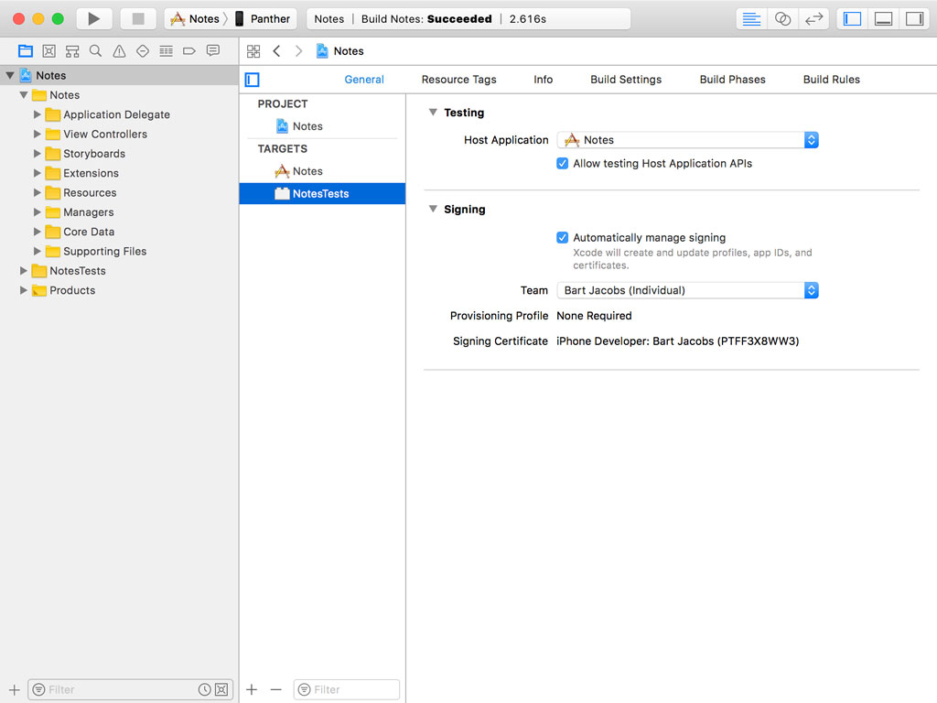Expand the View Controllers group

[37, 134]
